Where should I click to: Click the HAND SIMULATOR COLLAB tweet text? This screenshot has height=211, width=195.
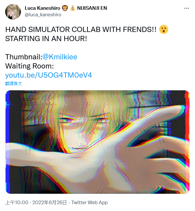[81, 29]
